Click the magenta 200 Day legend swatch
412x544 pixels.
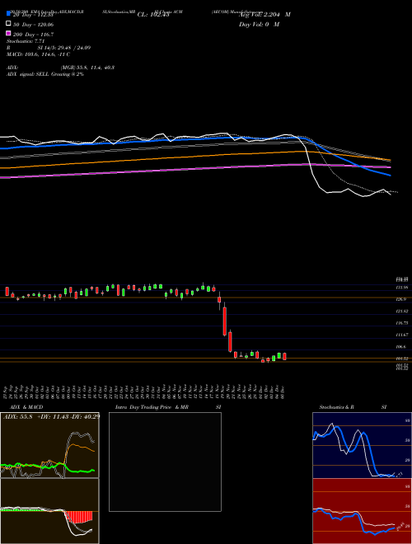[8, 33]
